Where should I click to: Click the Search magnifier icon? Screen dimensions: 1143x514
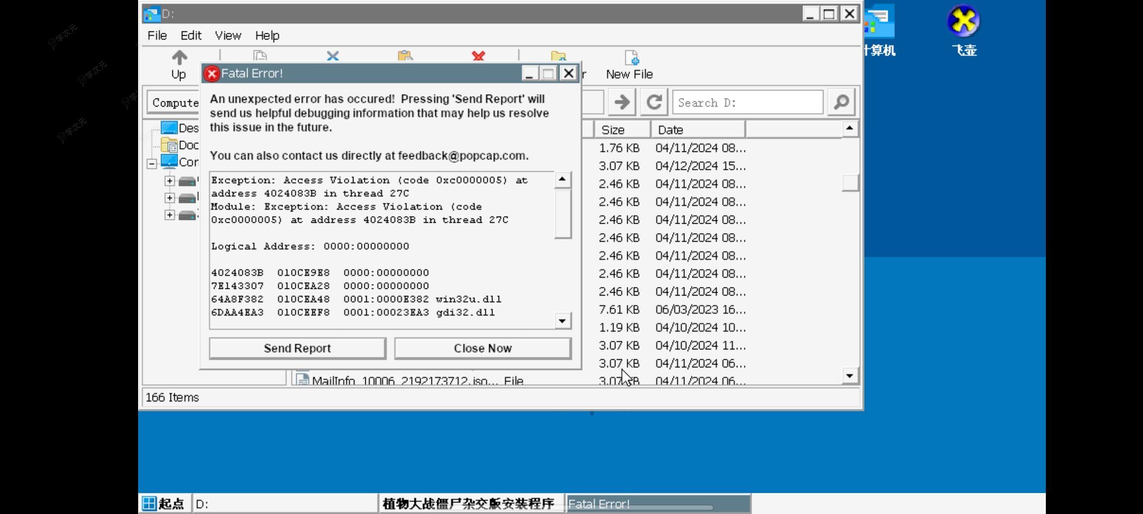[841, 102]
